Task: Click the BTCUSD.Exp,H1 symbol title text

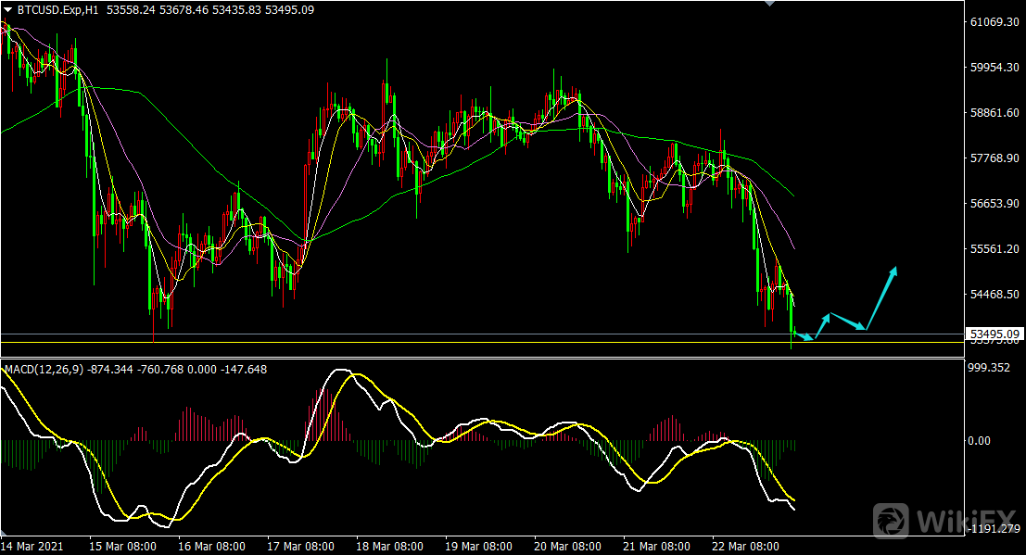Action: [57, 9]
